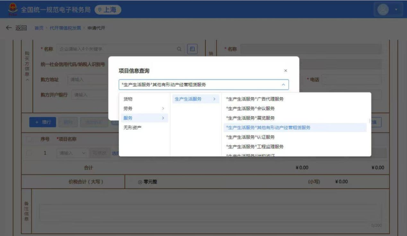The height and width of the screenshot is (236, 407).
Task: Click the 购方开户银行 input field
Action: [90, 95]
